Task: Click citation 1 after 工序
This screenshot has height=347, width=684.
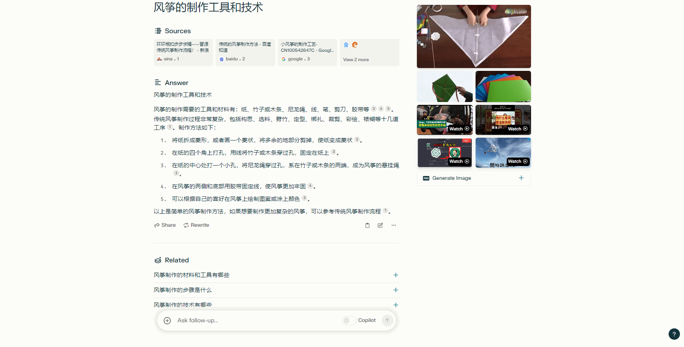Action: tap(170, 127)
